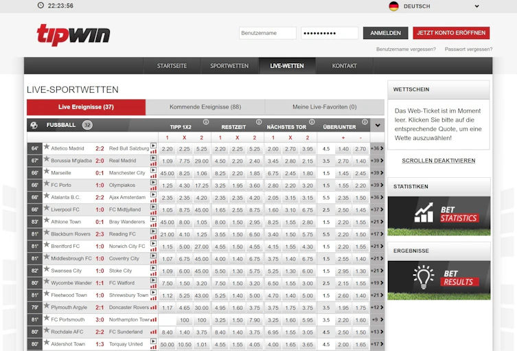Click the Jetzt Konto eröffnen button
Viewport: 517px width, 351px height.
pos(451,33)
